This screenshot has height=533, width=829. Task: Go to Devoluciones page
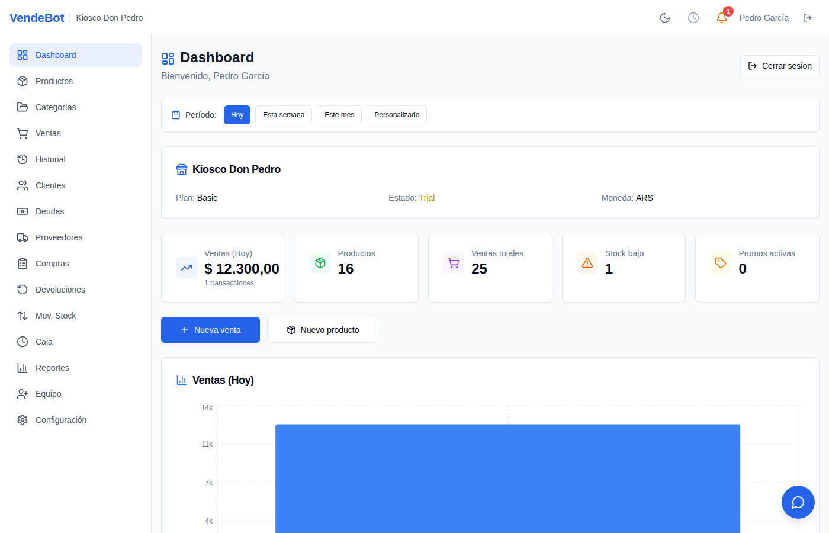[x=75, y=290]
